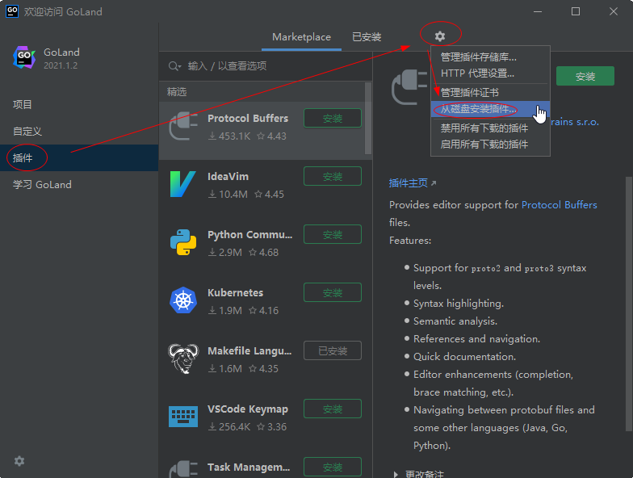This screenshot has width=633, height=478.
Task: Install the IdeaVim plugin
Action: tap(332, 176)
